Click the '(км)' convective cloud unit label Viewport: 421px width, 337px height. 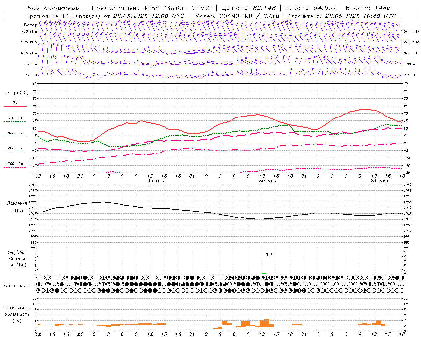(x=17, y=321)
